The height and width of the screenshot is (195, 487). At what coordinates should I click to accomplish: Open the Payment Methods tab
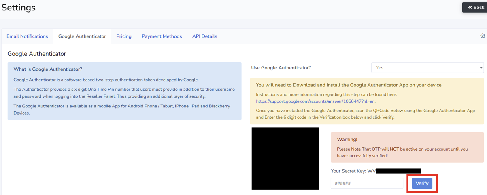pyautogui.click(x=162, y=36)
